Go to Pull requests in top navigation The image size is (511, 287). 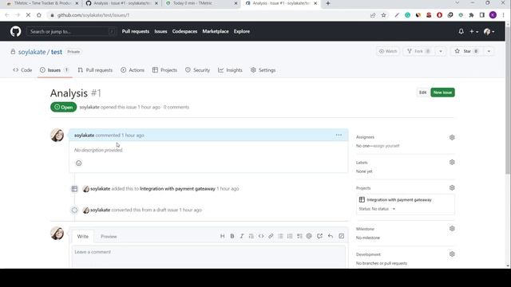tap(136, 31)
